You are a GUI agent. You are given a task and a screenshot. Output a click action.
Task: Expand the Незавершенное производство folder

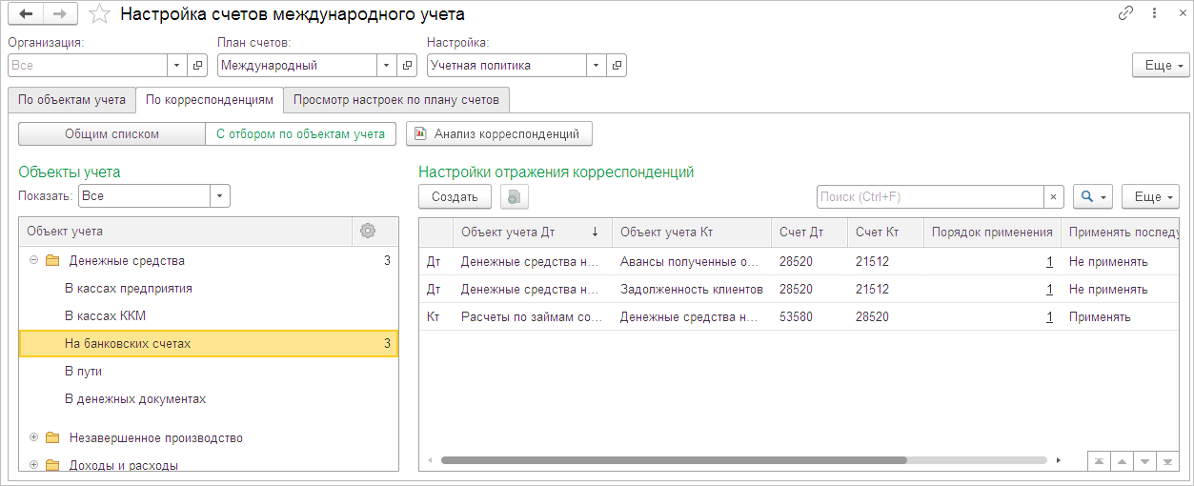tap(33, 438)
